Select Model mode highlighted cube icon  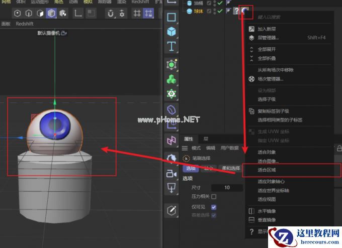(x=51, y=13)
